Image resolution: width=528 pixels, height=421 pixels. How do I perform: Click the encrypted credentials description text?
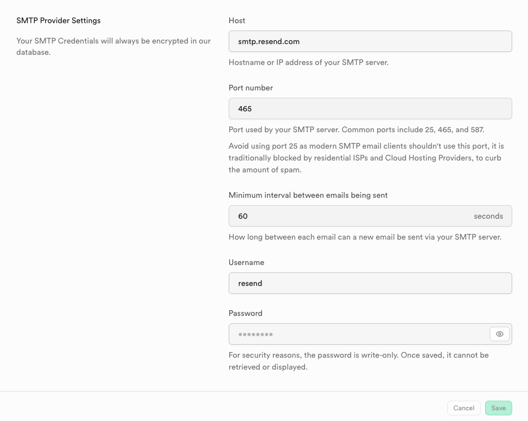[x=114, y=46]
